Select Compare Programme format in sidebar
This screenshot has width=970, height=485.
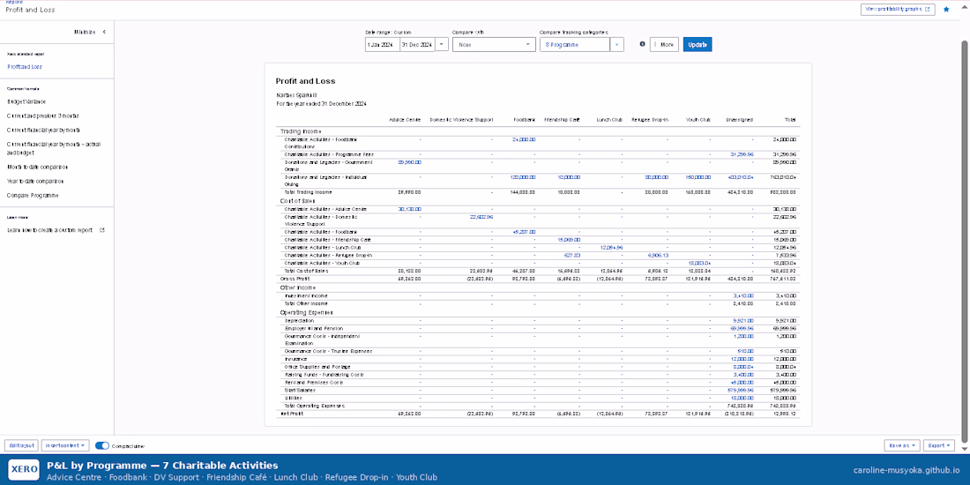[33, 196]
